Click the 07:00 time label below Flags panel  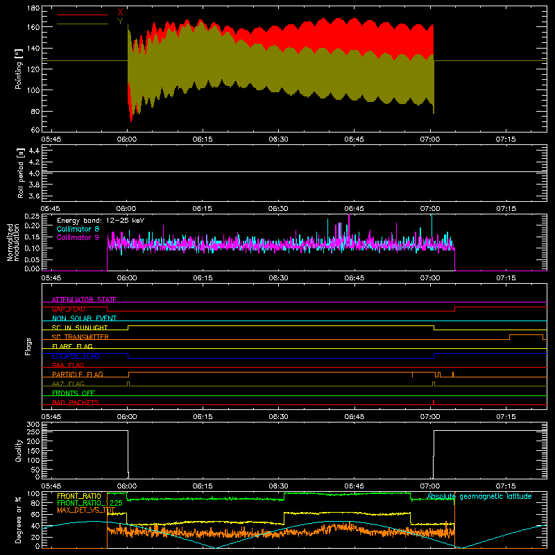pyautogui.click(x=430, y=417)
